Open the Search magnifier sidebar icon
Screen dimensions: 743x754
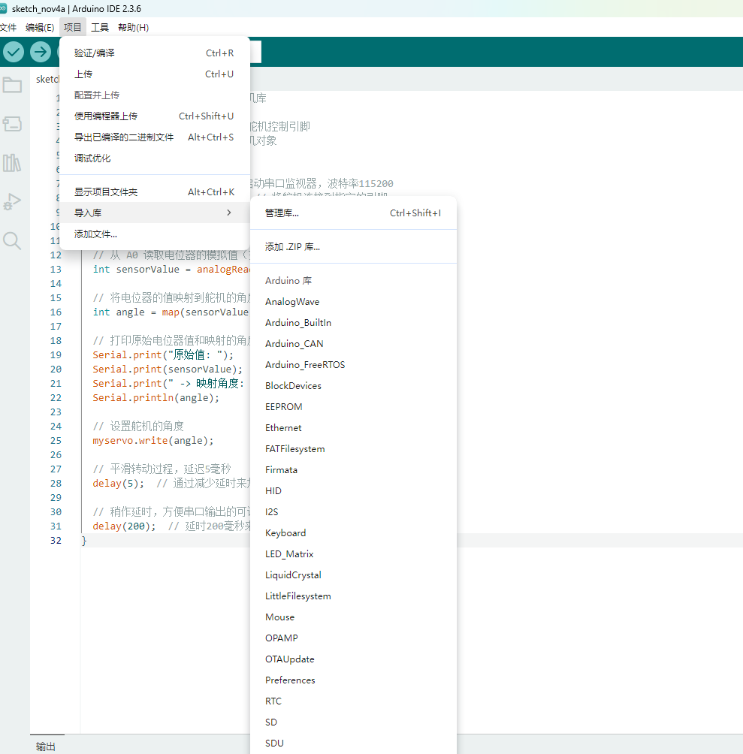12,240
